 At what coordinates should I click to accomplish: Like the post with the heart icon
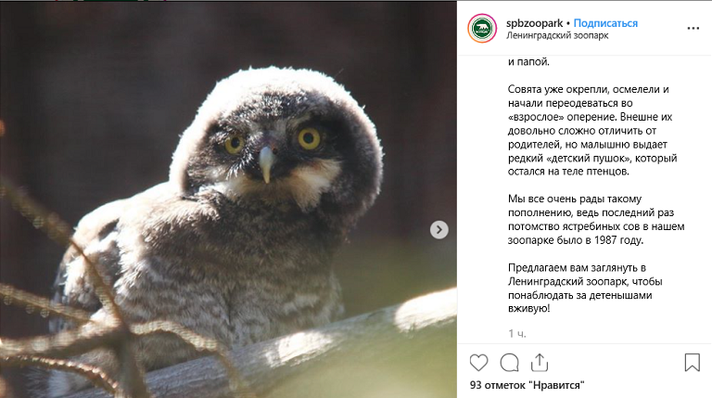click(478, 363)
